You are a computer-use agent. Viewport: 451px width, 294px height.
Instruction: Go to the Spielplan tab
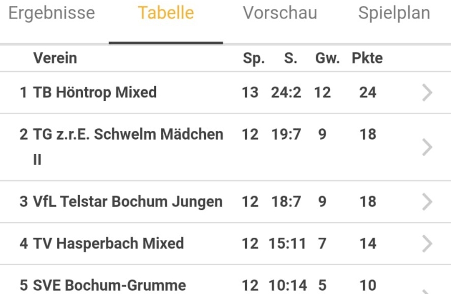(394, 13)
